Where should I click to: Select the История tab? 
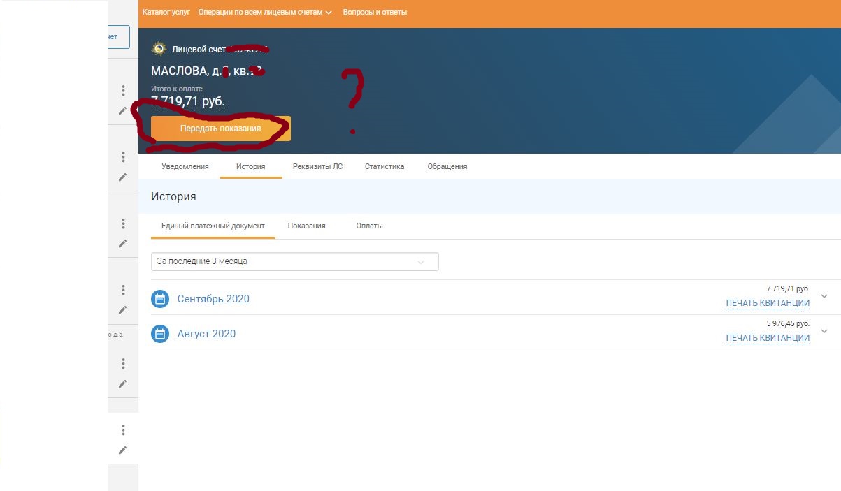click(250, 166)
